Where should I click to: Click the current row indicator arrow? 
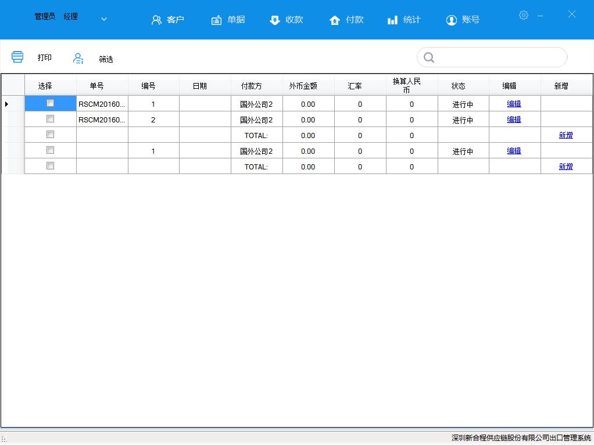6,104
